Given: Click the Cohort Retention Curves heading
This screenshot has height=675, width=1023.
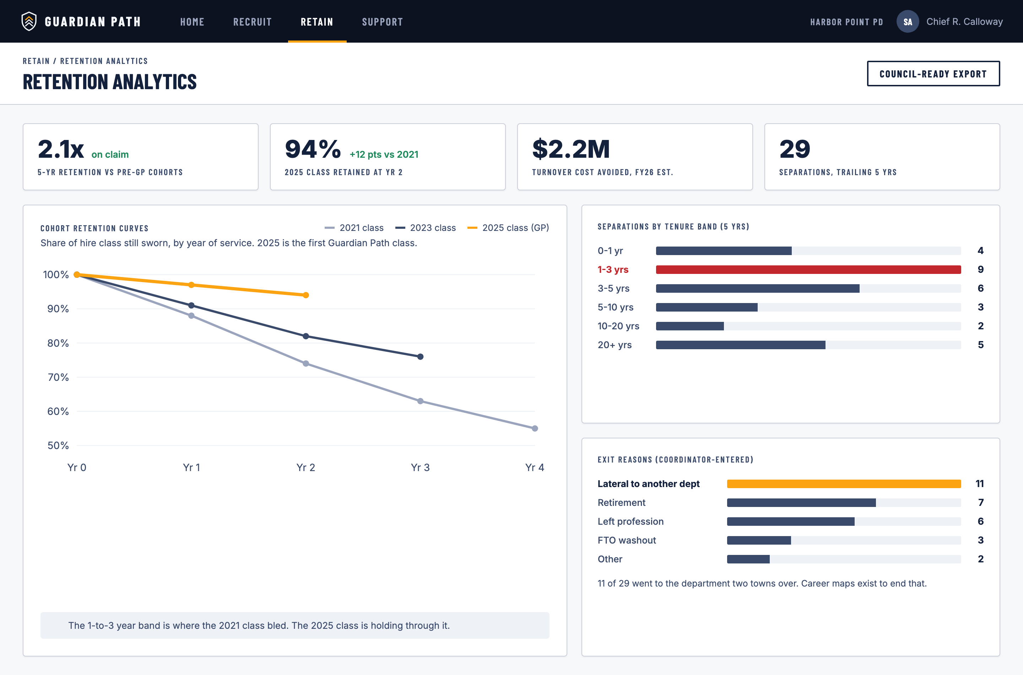Looking at the screenshot, I should 94,228.
